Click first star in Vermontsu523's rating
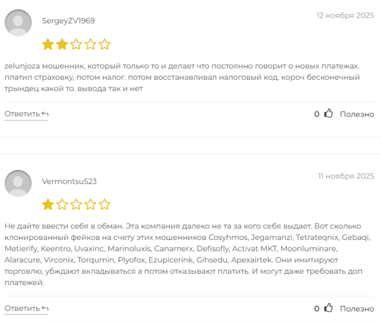Viewport: 381px width, 322px height. (x=48, y=205)
